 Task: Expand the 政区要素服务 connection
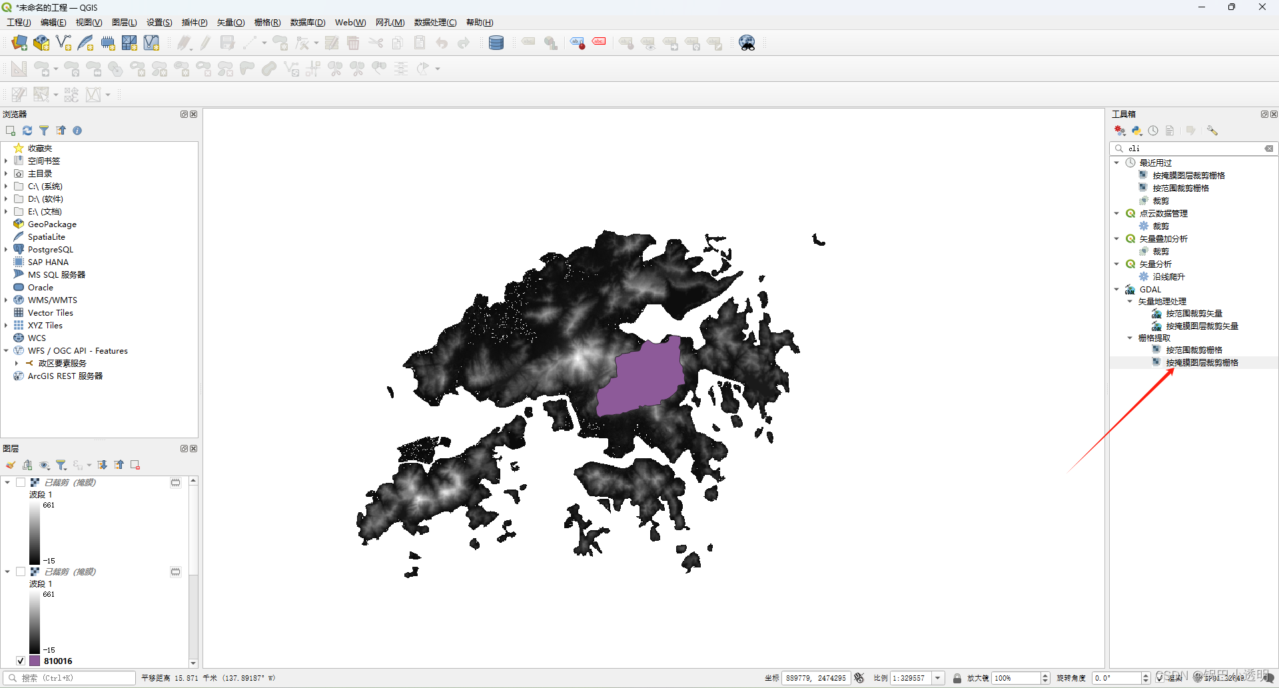(17, 363)
